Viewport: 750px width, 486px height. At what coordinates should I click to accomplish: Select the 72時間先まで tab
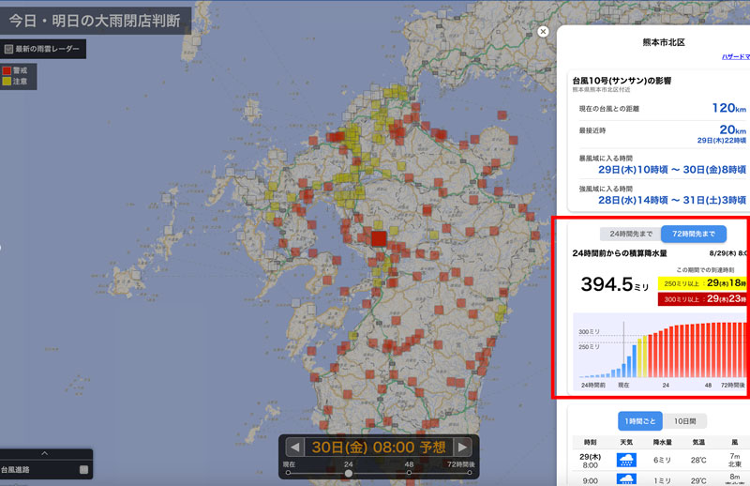693,234
